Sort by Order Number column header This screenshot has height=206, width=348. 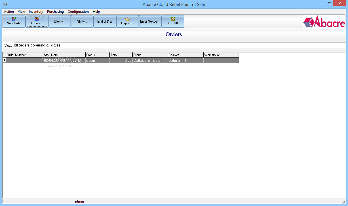tap(25, 55)
